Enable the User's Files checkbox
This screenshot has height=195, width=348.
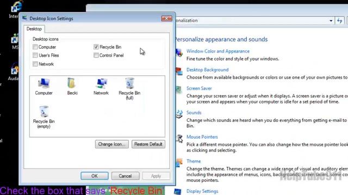coord(35,55)
